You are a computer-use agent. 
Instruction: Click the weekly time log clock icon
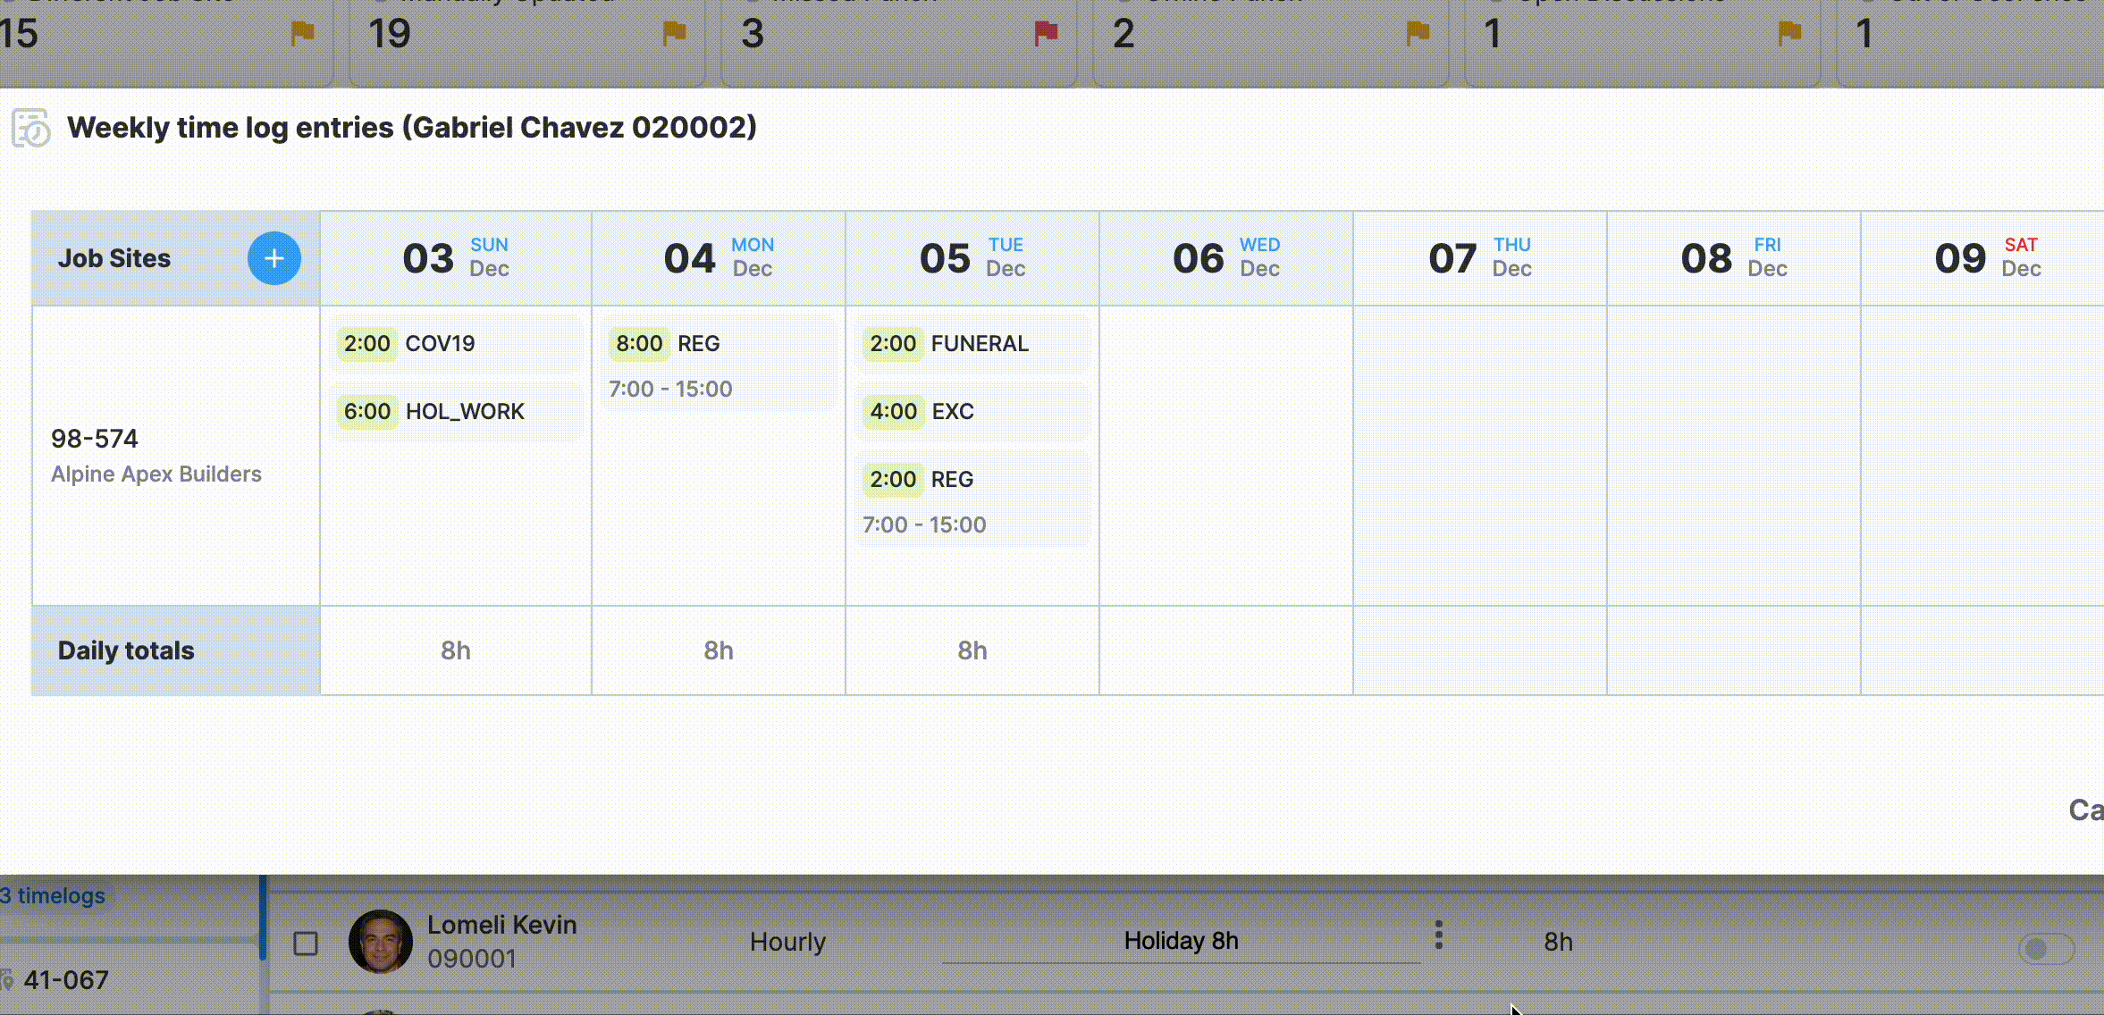[x=31, y=128]
